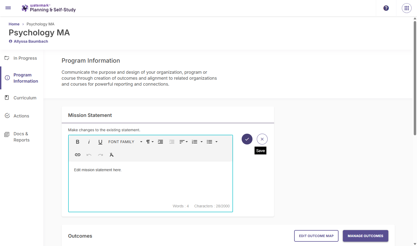417x246 pixels.
Task: Click the 'Words : 4' counter
Action: [181, 206]
